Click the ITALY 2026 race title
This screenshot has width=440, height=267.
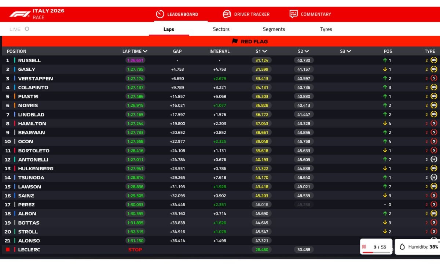48,11
